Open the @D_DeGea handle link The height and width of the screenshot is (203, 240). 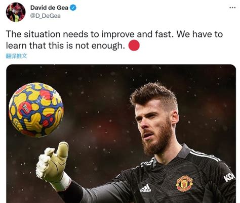click(x=45, y=16)
